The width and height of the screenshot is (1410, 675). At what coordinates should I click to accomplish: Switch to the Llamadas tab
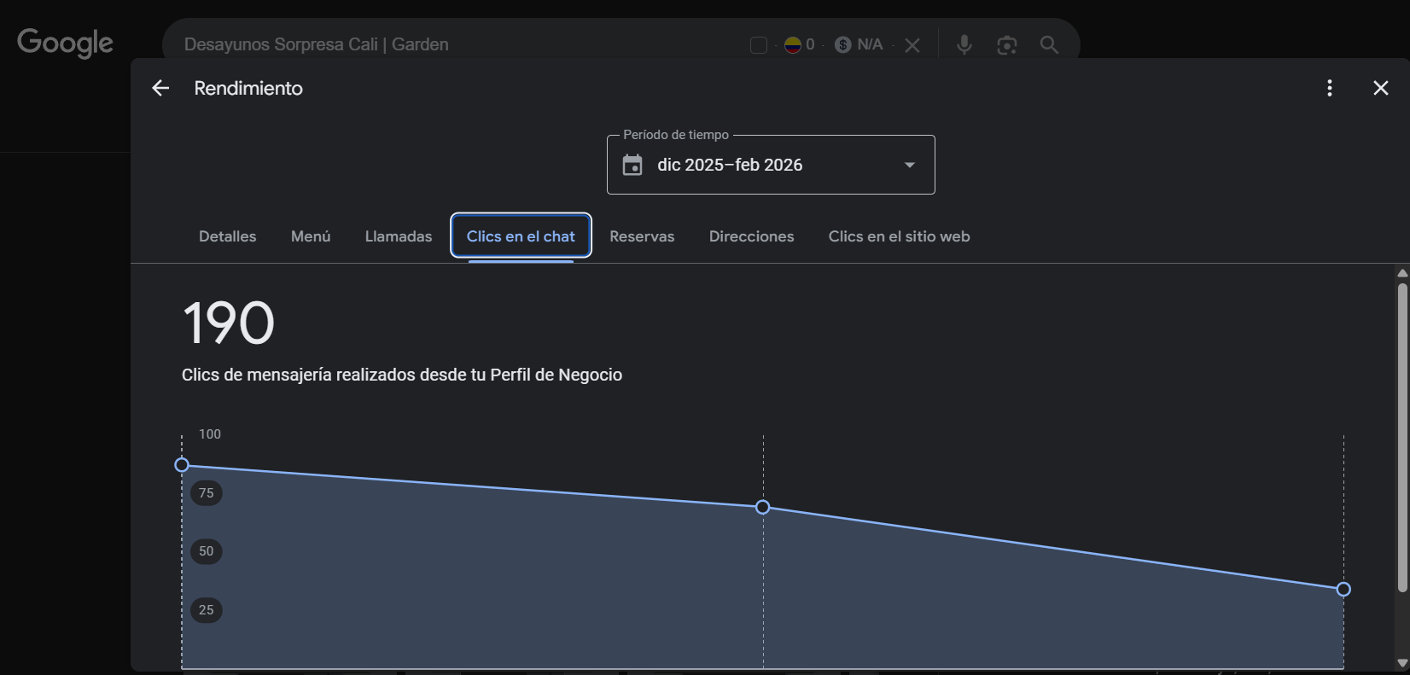(x=398, y=236)
